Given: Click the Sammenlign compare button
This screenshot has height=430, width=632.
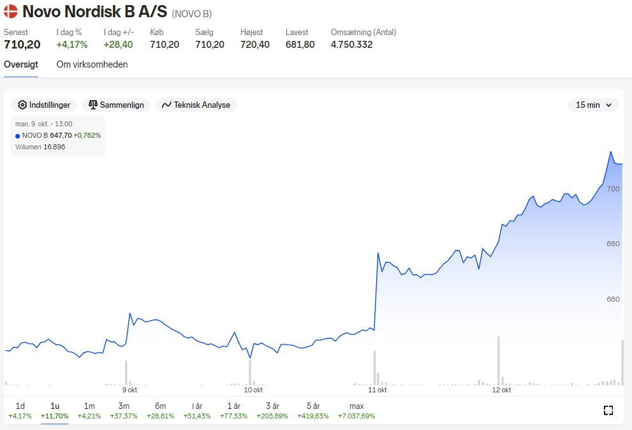Looking at the screenshot, I should (116, 105).
